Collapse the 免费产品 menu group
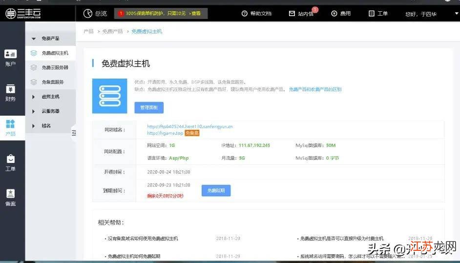Viewport: 460px width, 263px height. coord(50,39)
